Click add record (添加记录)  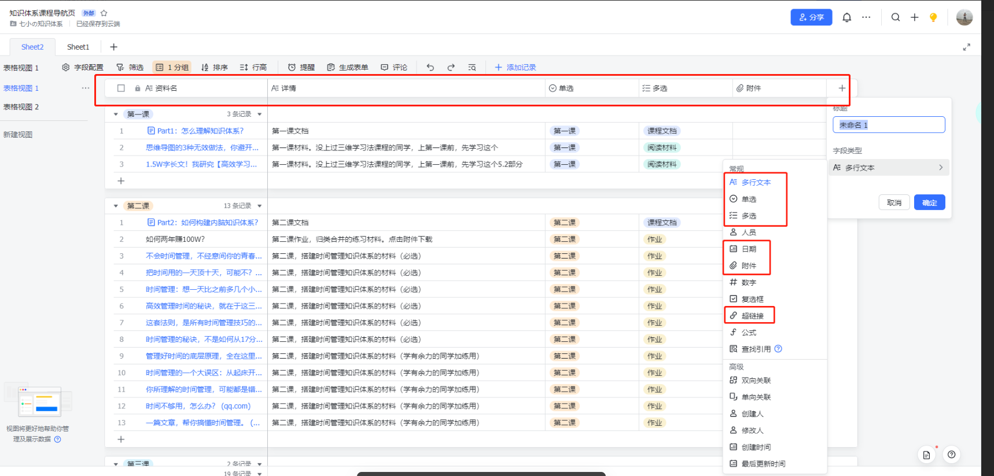coord(516,67)
